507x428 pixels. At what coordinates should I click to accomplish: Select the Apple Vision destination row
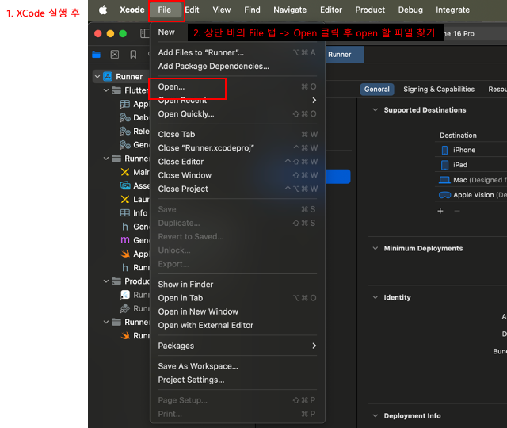[x=471, y=195]
